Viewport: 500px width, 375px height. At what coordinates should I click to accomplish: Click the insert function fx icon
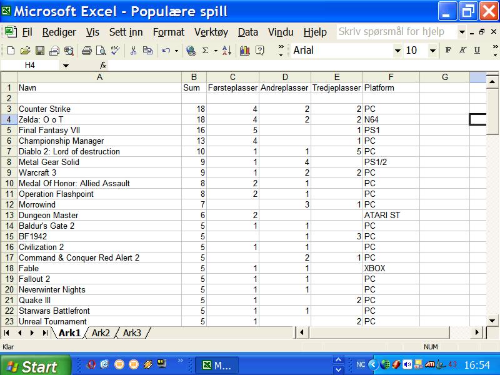(102, 66)
